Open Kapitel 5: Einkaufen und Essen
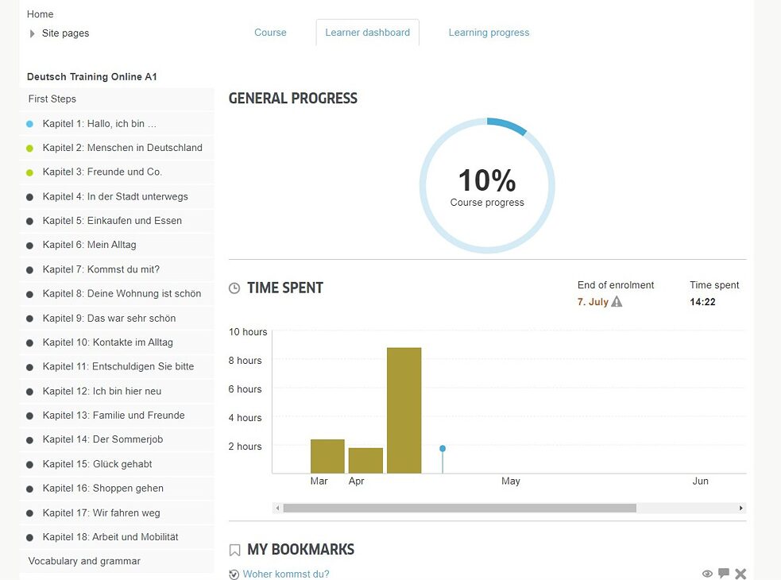This screenshot has height=580, width=781. click(112, 221)
